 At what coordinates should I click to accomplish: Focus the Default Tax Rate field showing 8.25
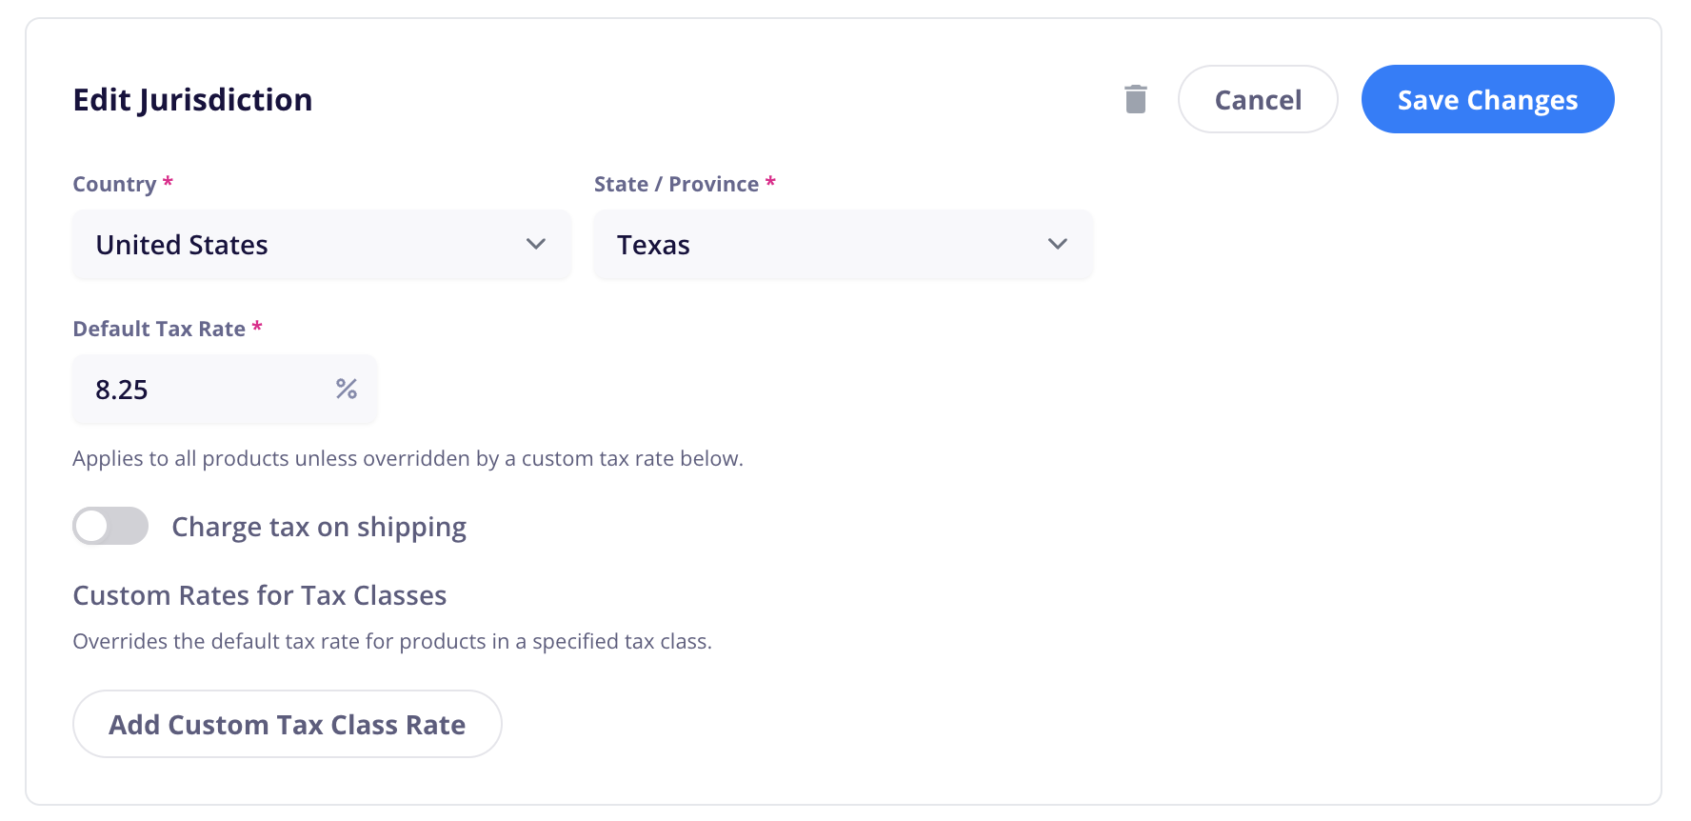pos(225,390)
